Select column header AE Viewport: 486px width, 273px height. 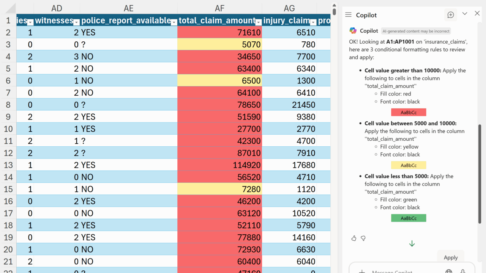click(129, 8)
